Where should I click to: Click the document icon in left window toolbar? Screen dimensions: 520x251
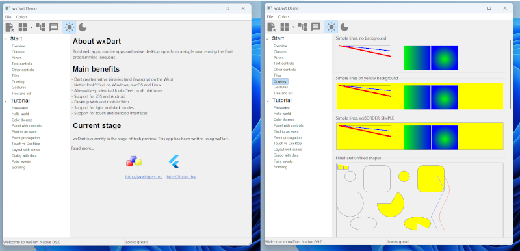click(10, 27)
